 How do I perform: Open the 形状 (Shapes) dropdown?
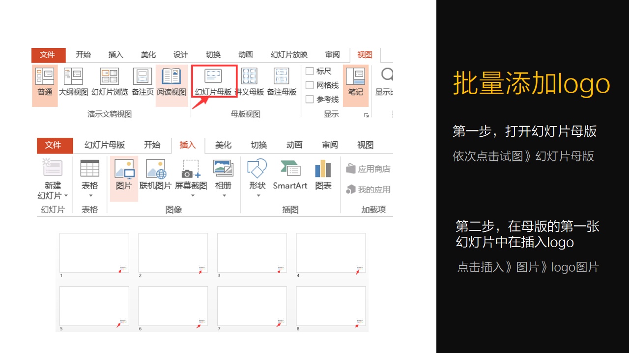257,195
